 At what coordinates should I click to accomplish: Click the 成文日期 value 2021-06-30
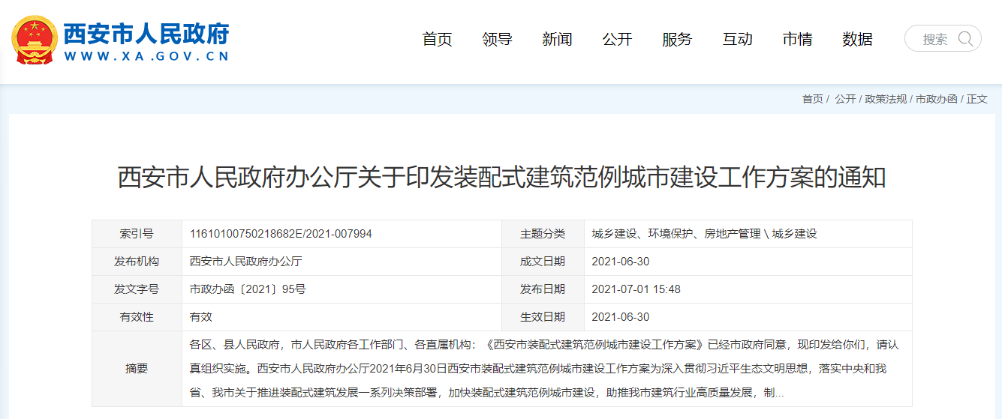pos(621,262)
